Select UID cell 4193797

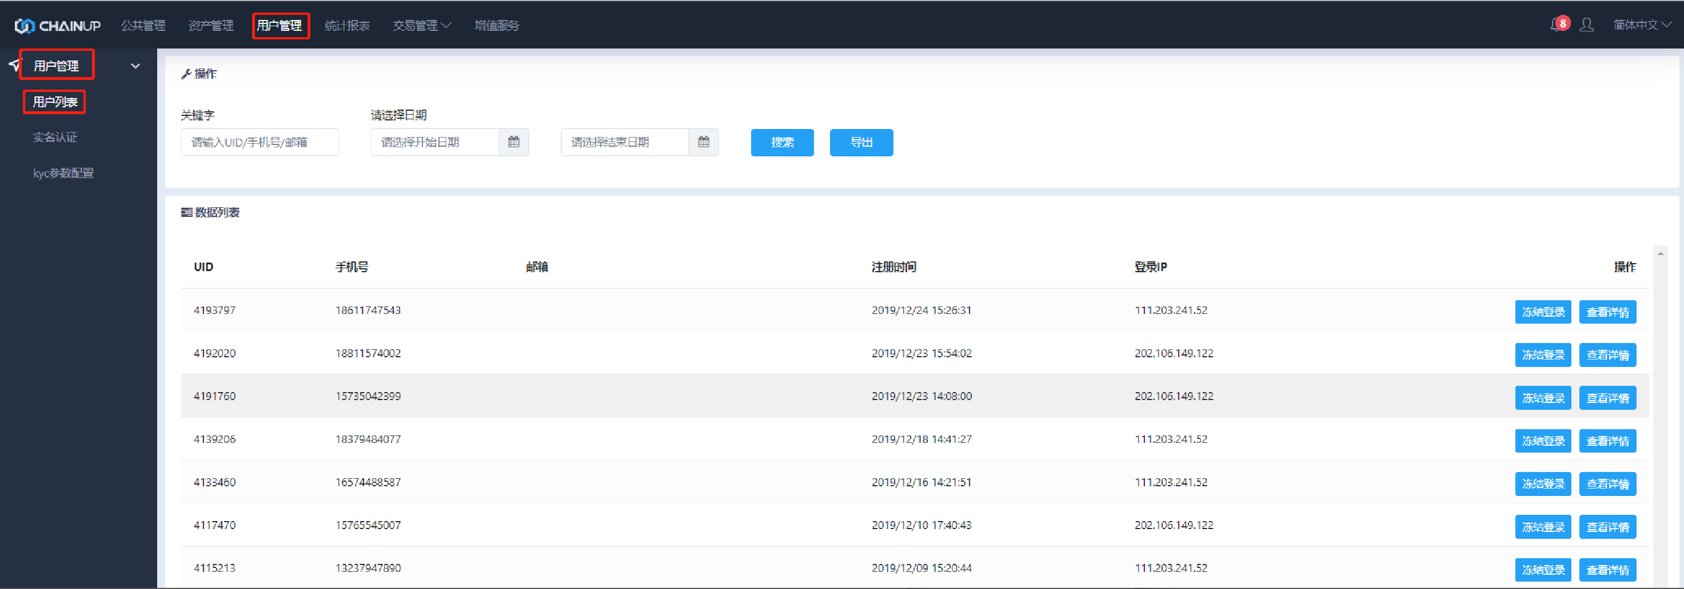coord(214,310)
